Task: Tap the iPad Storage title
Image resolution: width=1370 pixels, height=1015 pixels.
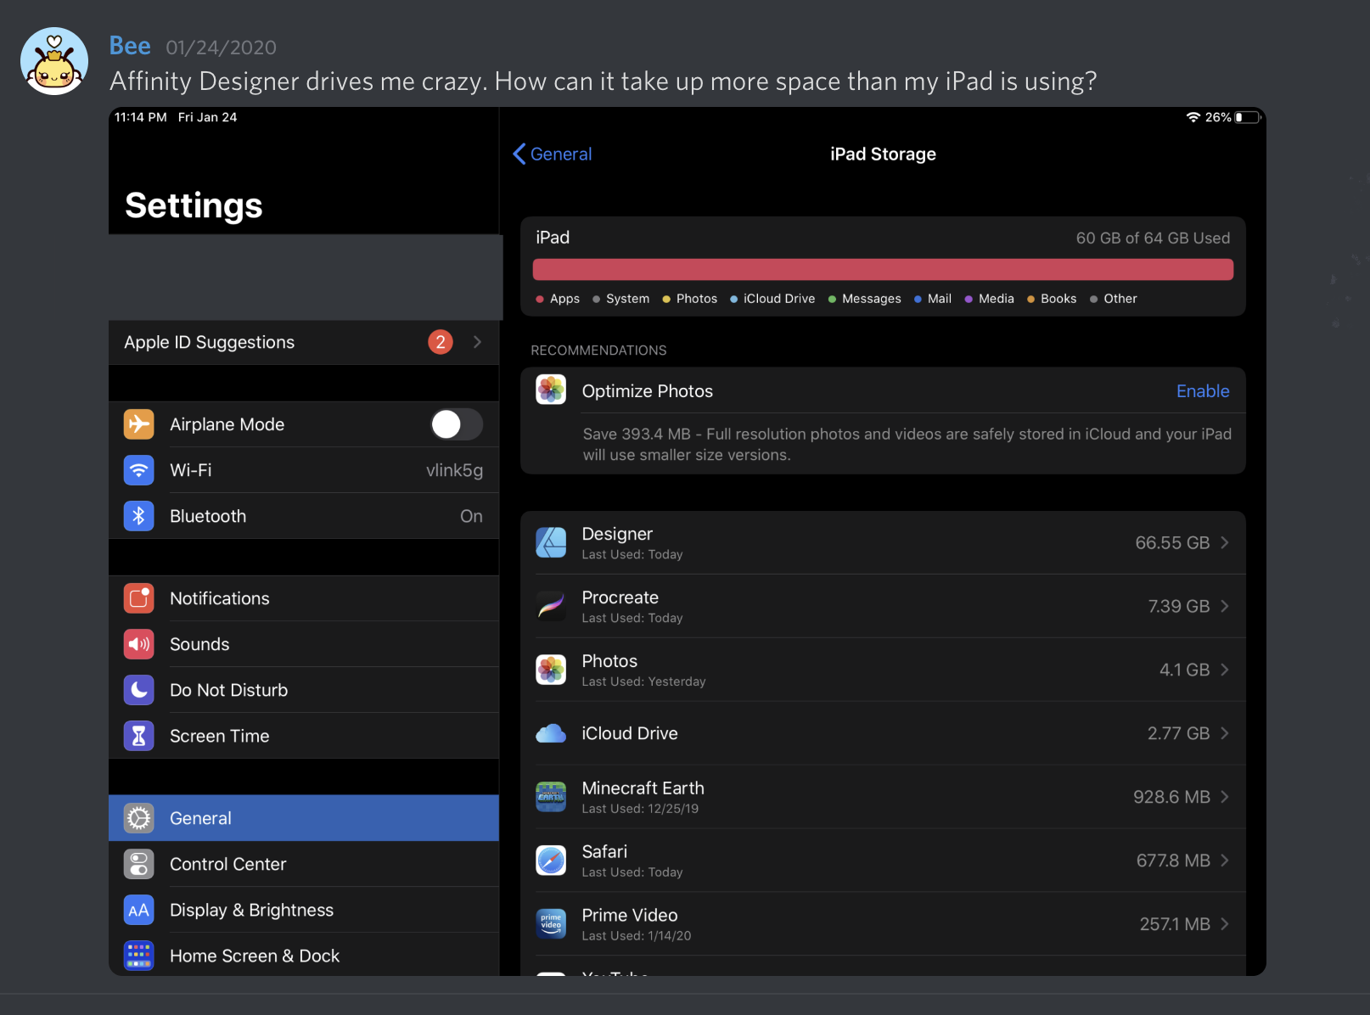Action: 883,154
